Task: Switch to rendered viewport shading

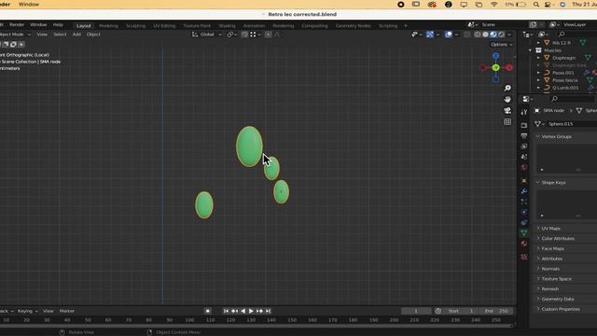Action: coord(502,35)
